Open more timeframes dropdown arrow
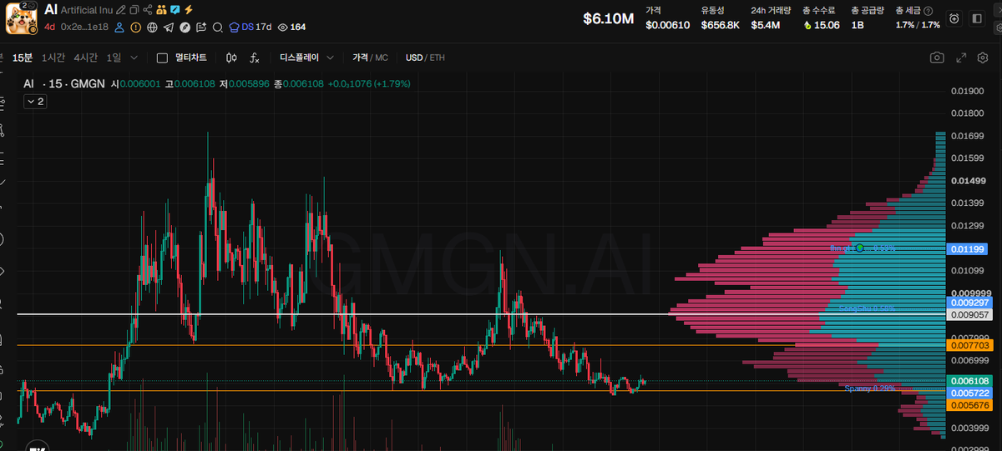Viewport: 1002px width, 451px height. [135, 58]
